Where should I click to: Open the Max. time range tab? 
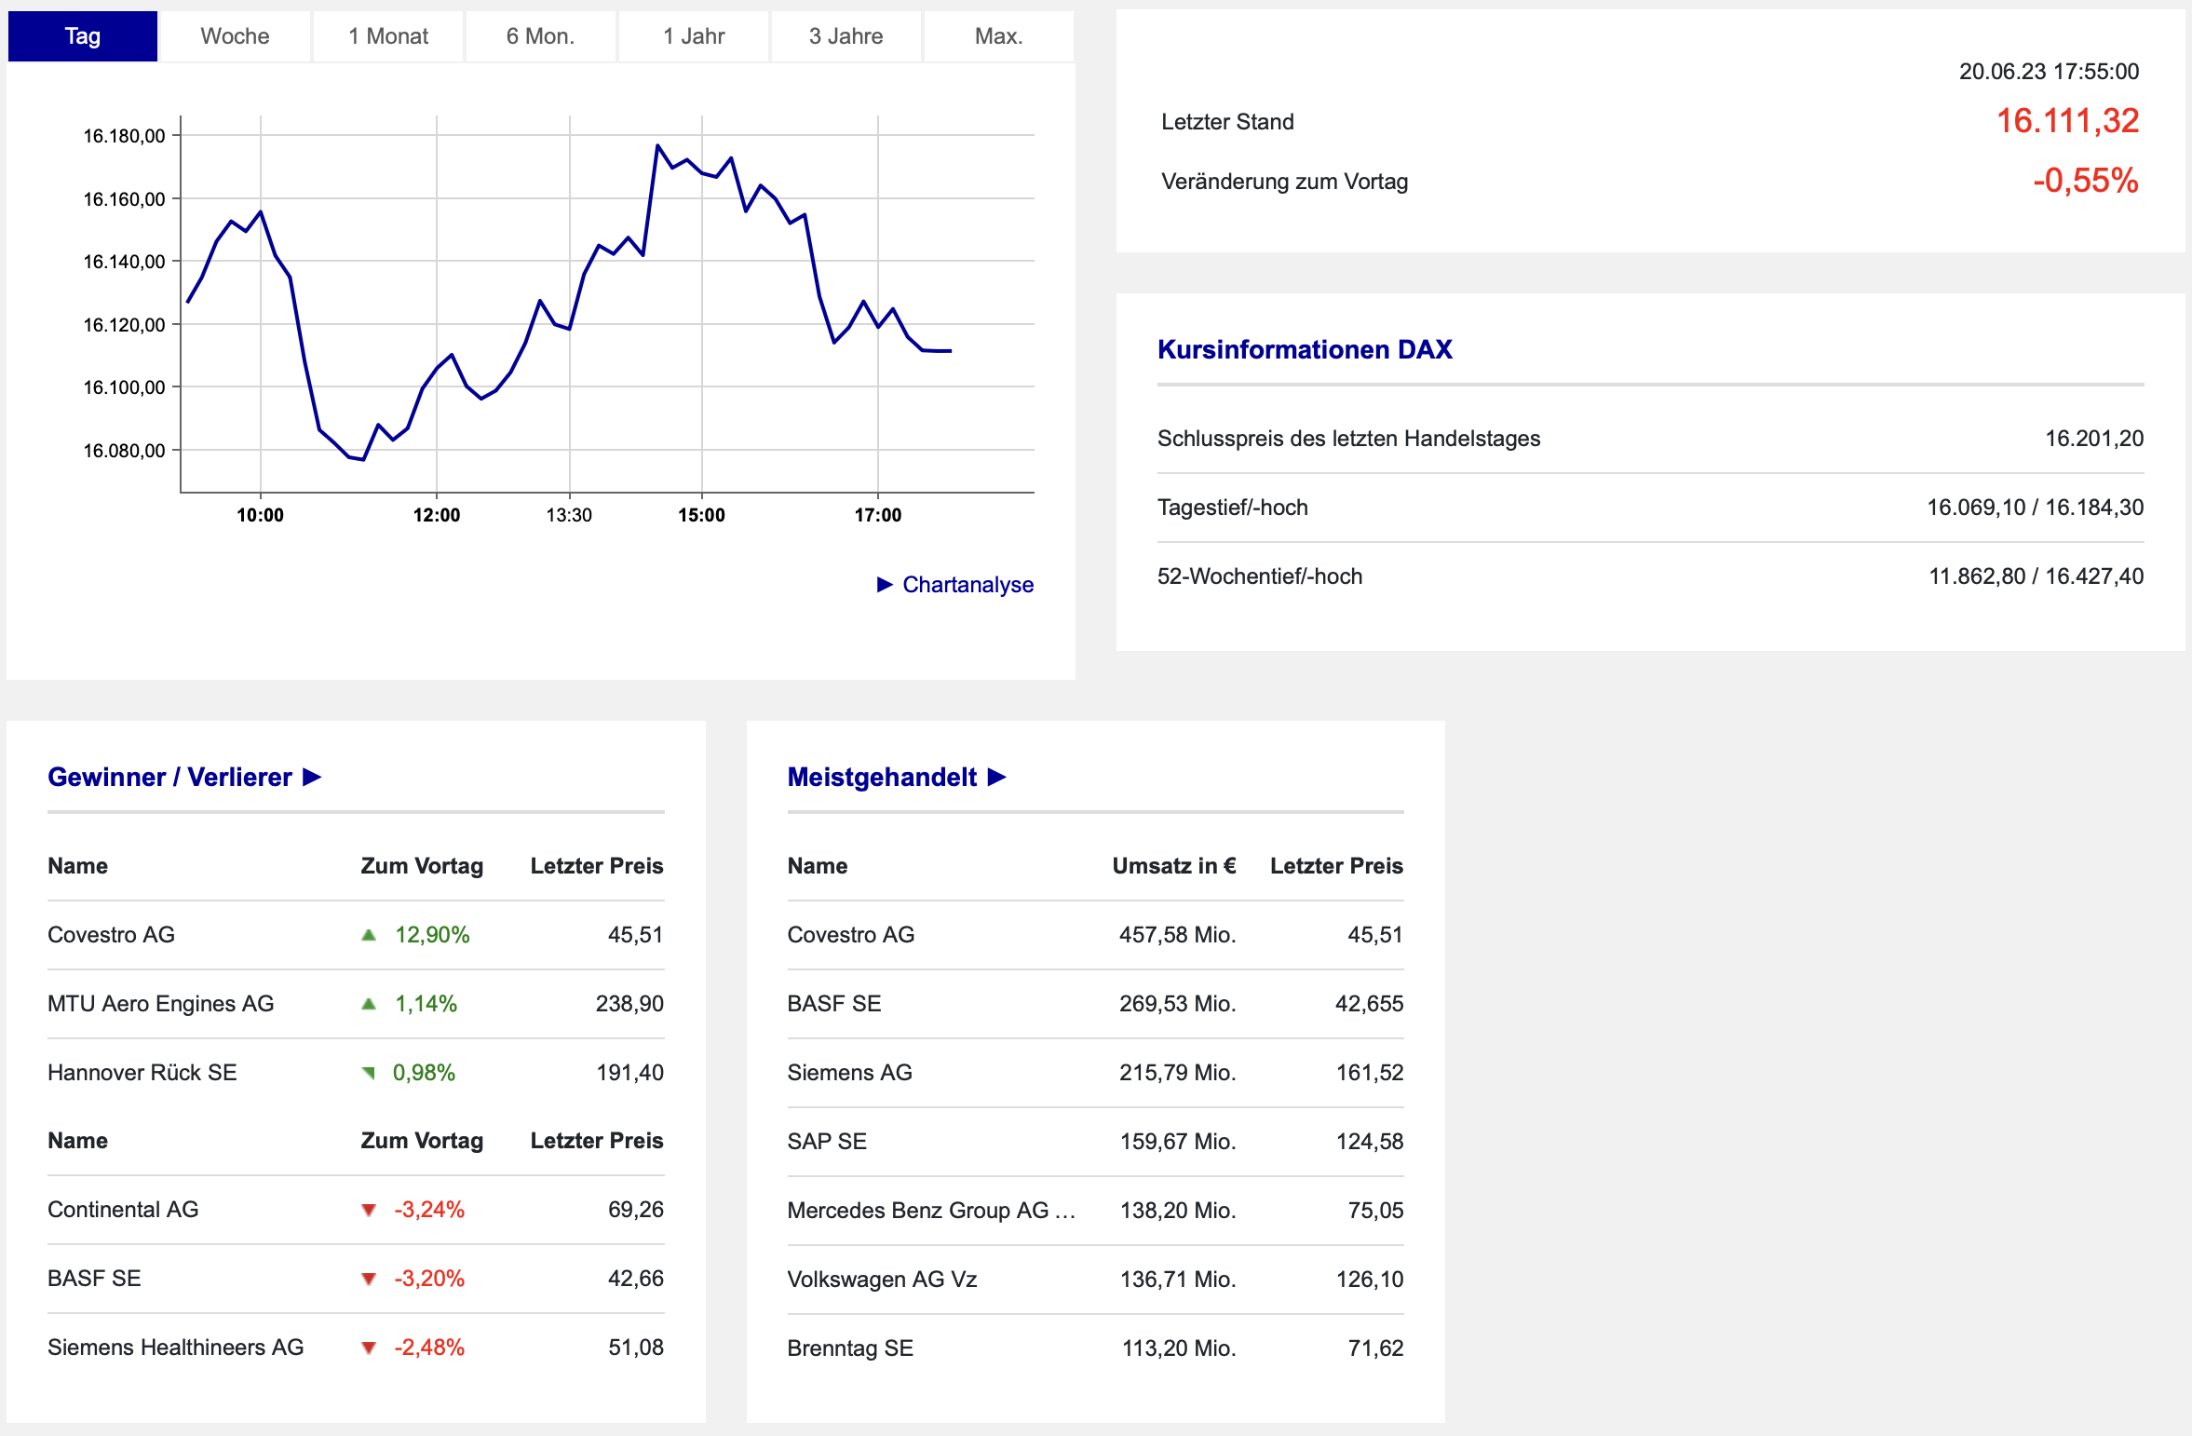pos(999,36)
